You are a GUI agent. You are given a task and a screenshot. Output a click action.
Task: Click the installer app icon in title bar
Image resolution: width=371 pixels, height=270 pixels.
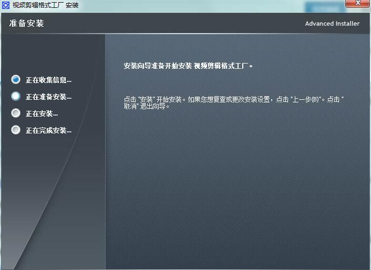pyautogui.click(x=6, y=5)
